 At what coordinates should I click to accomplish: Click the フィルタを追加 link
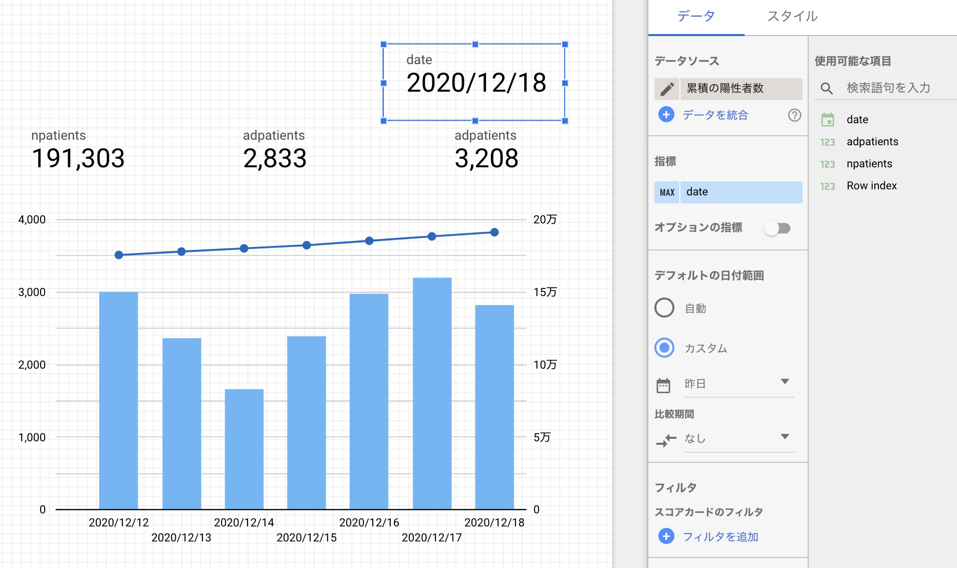click(x=721, y=537)
